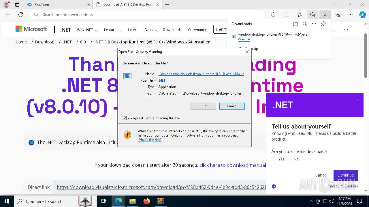The width and height of the screenshot is (369, 207).
Task: Open a new tab with plus button
Action: pyautogui.click(x=167, y=5)
